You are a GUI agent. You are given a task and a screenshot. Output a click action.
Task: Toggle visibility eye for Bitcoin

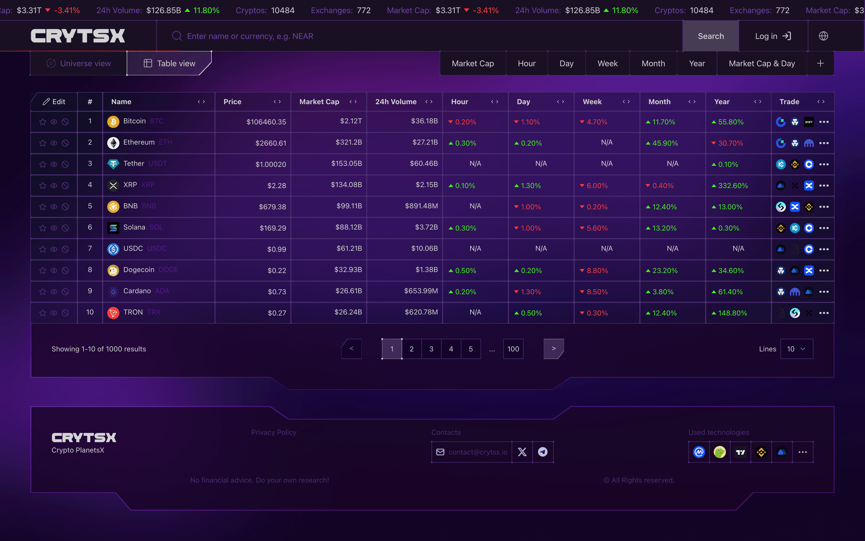54,122
